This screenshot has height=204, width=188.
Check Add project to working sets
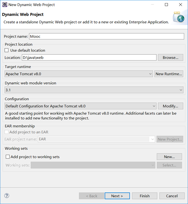pyautogui.click(x=8, y=157)
